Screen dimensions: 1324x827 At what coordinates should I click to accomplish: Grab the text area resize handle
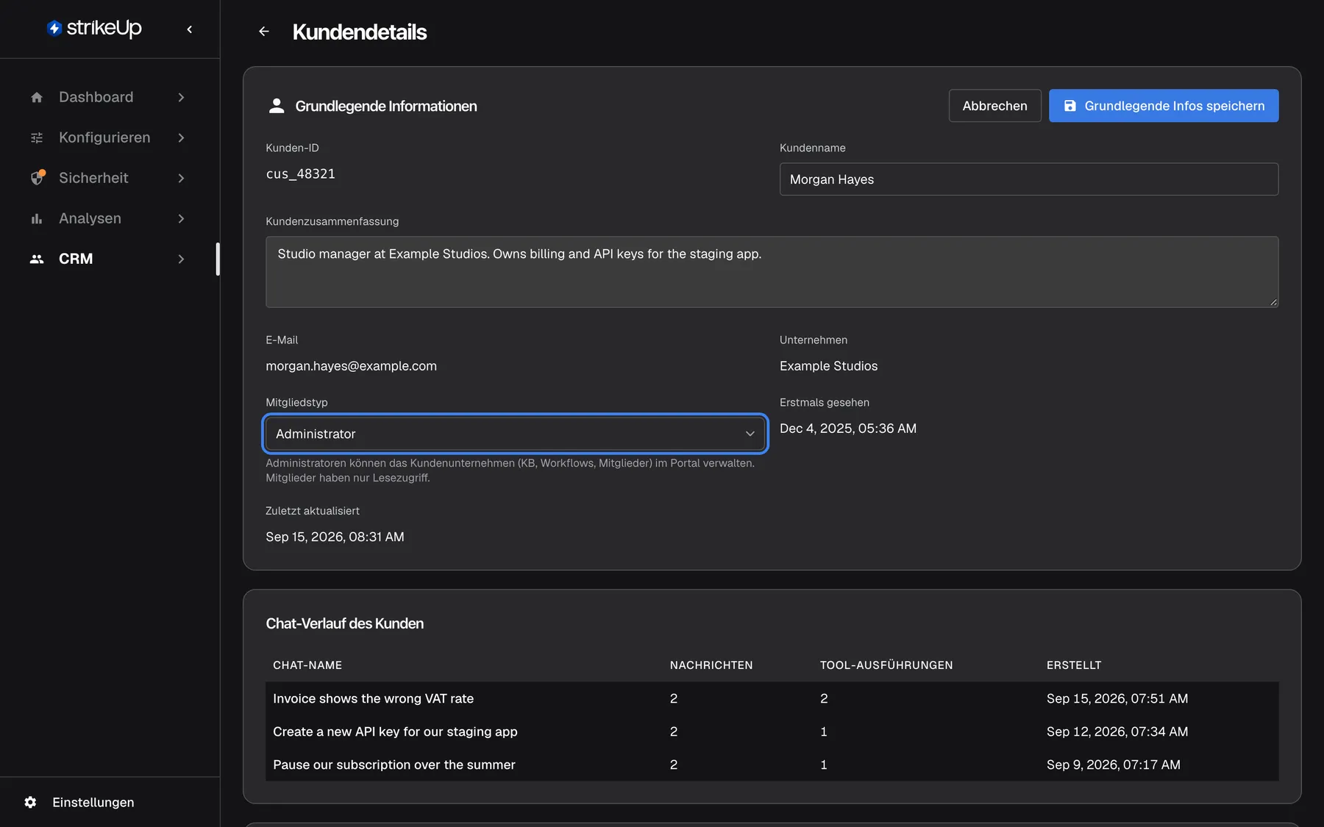1273,302
